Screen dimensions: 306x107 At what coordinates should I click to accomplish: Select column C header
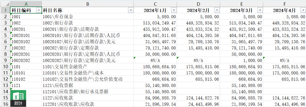coord(155,4)
